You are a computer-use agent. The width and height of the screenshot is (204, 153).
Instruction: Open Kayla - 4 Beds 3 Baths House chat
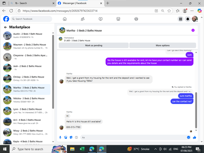click(26, 142)
